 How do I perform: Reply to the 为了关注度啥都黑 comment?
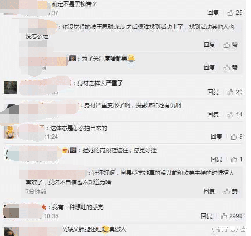point(209,68)
